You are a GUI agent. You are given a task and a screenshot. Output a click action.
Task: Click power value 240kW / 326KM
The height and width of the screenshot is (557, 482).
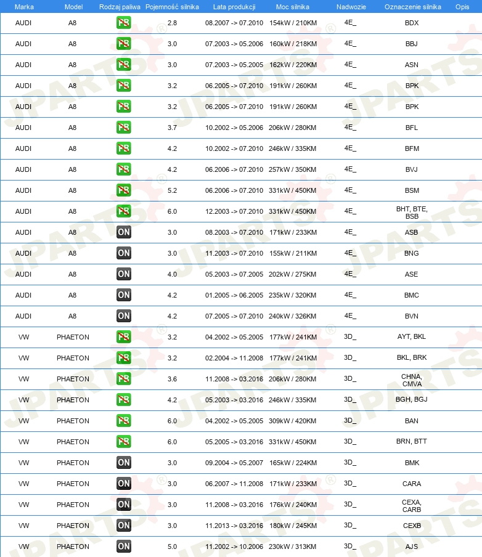point(293,316)
